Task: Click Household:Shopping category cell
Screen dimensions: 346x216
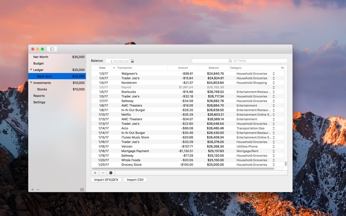Action: coord(252,83)
